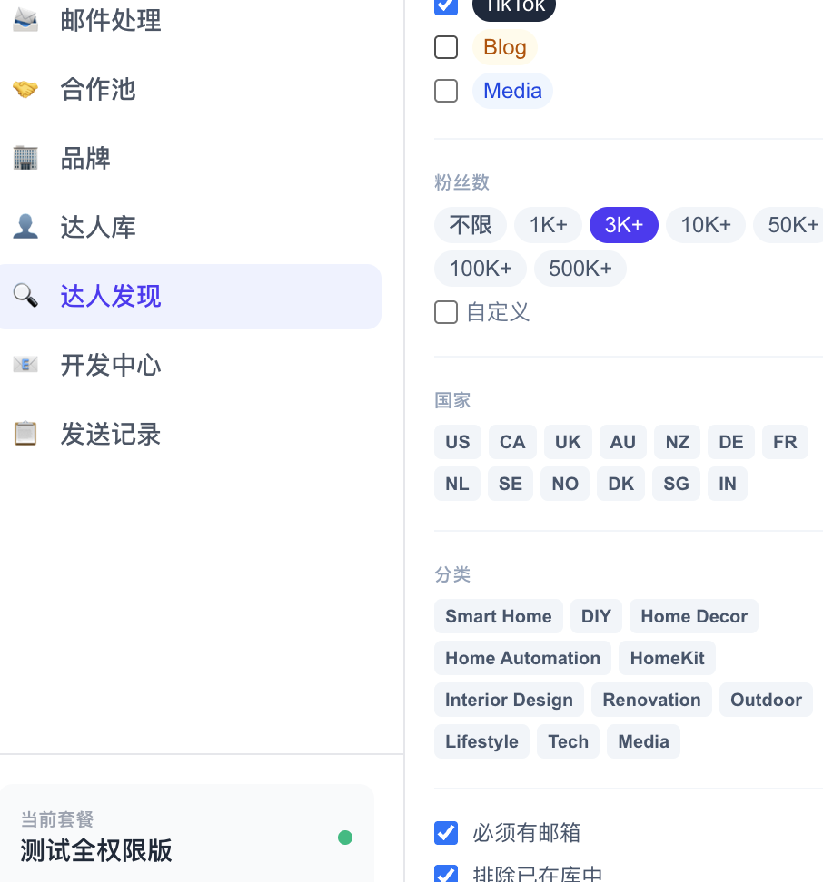Click the clipboard icon beside 发送记录
The height and width of the screenshot is (882, 823).
25,434
